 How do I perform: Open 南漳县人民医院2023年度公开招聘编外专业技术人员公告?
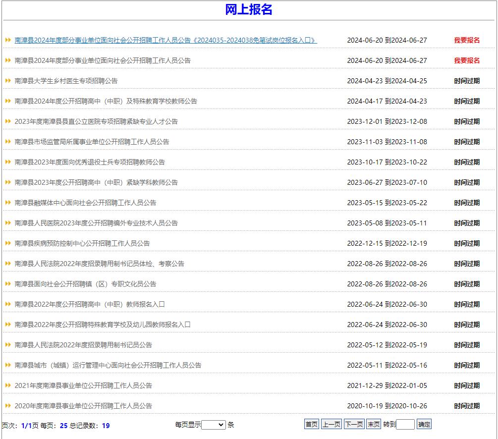pos(96,223)
